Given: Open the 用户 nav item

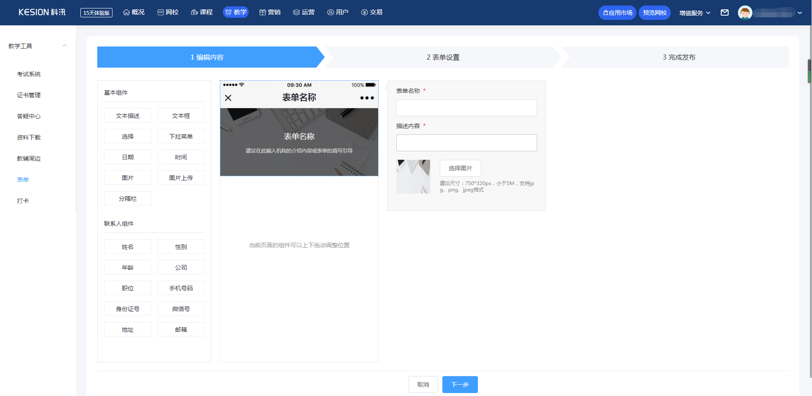Looking at the screenshot, I should 337,12.
